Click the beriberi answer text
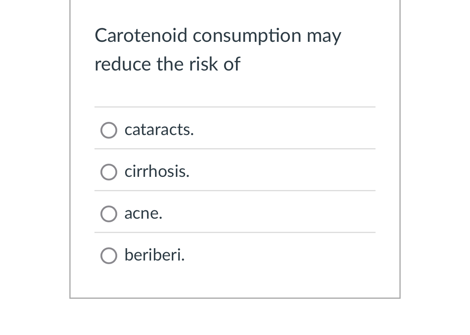The width and height of the screenshot is (470, 335). click(x=154, y=255)
